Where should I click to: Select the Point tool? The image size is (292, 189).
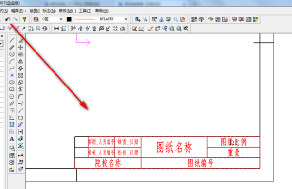12,75
